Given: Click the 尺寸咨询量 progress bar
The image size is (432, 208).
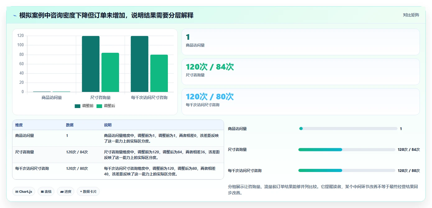Looking at the screenshot, I should click(347, 150).
